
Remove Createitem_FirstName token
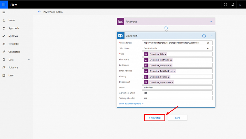(171, 60)
